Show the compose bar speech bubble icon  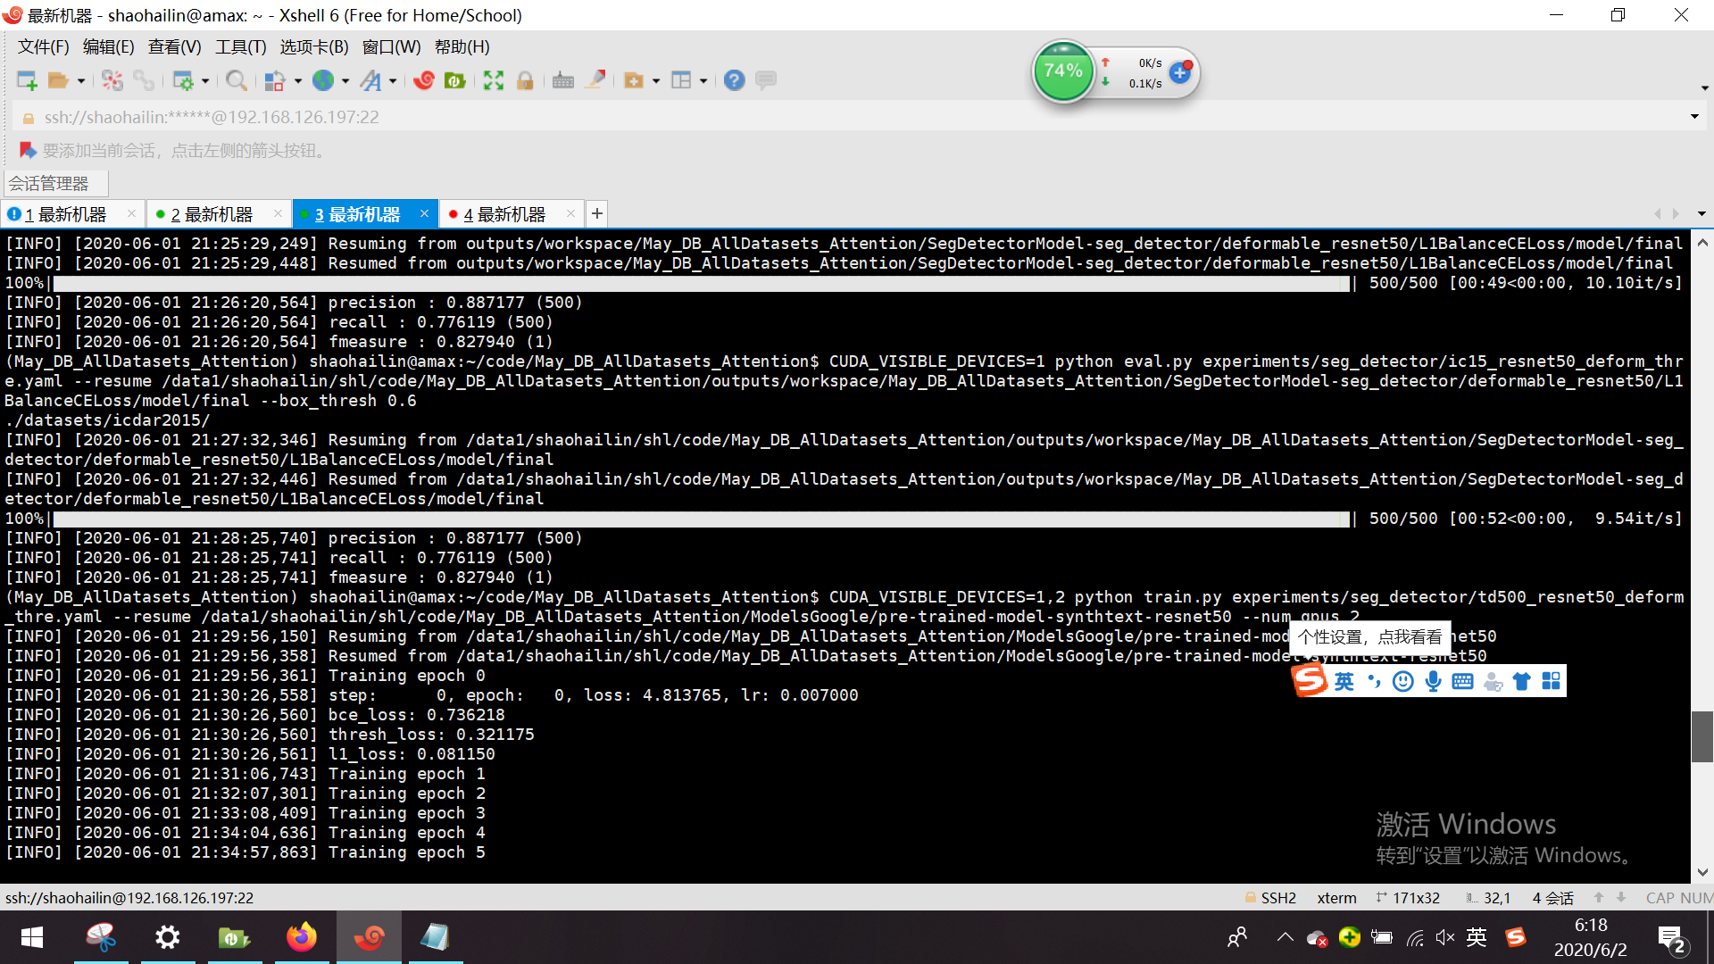(x=766, y=80)
